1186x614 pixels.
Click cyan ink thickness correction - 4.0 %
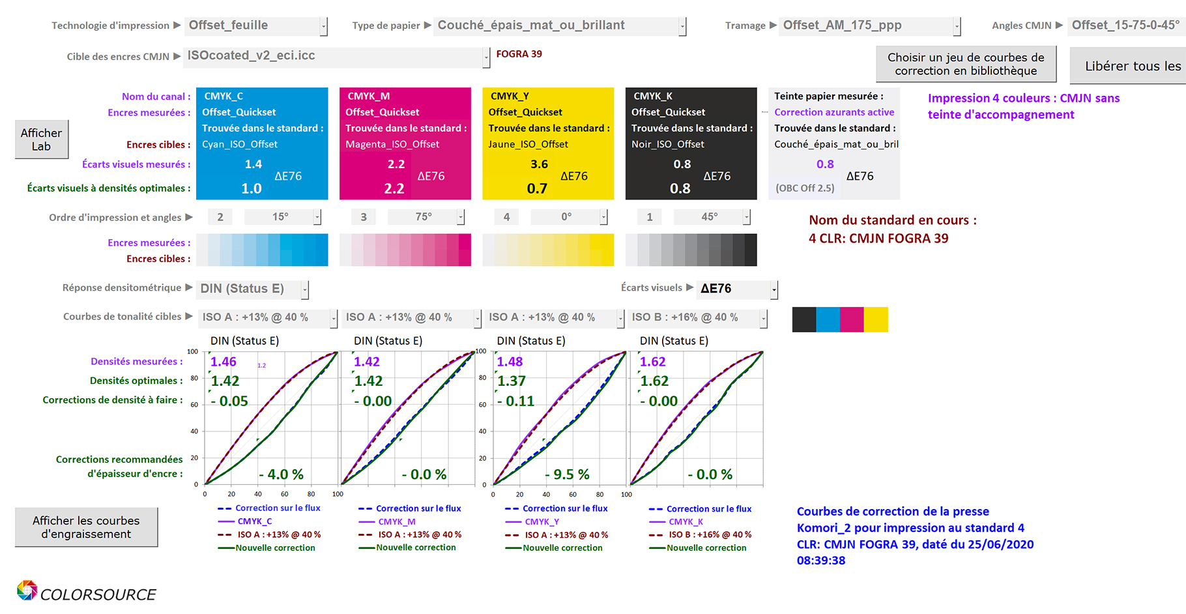[x=282, y=475]
